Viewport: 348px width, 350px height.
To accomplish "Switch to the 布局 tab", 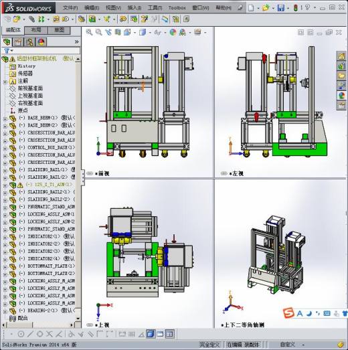I will pos(36,30).
